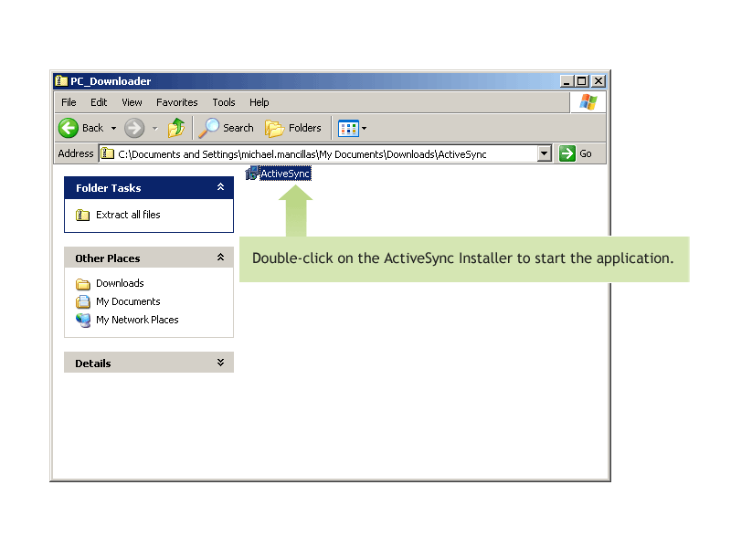Click the My Documents icon
The height and width of the screenshot is (548, 731).
pyautogui.click(x=82, y=302)
